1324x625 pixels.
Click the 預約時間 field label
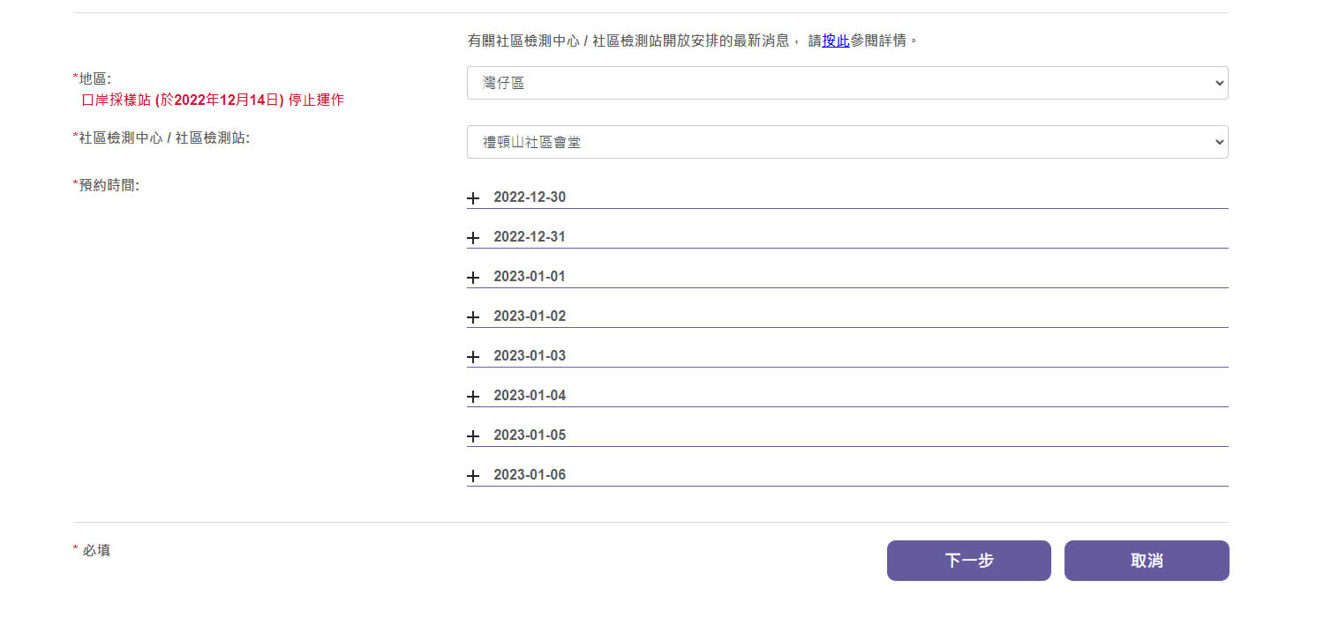coord(106,186)
